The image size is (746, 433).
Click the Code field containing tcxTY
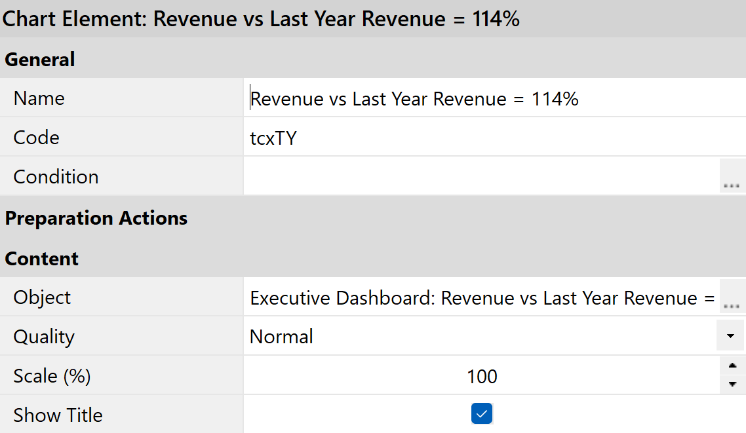[x=485, y=138]
